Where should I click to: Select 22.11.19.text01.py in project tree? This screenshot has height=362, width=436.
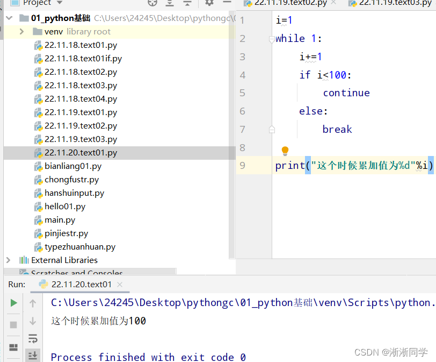point(81,112)
